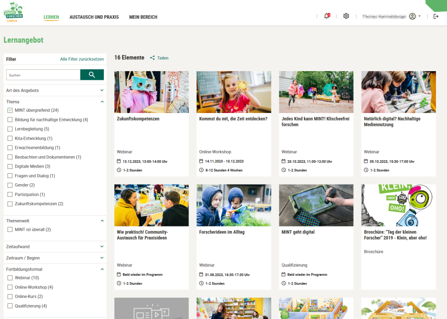Click calendar icon beside 31.08.2023 date

tap(201, 274)
